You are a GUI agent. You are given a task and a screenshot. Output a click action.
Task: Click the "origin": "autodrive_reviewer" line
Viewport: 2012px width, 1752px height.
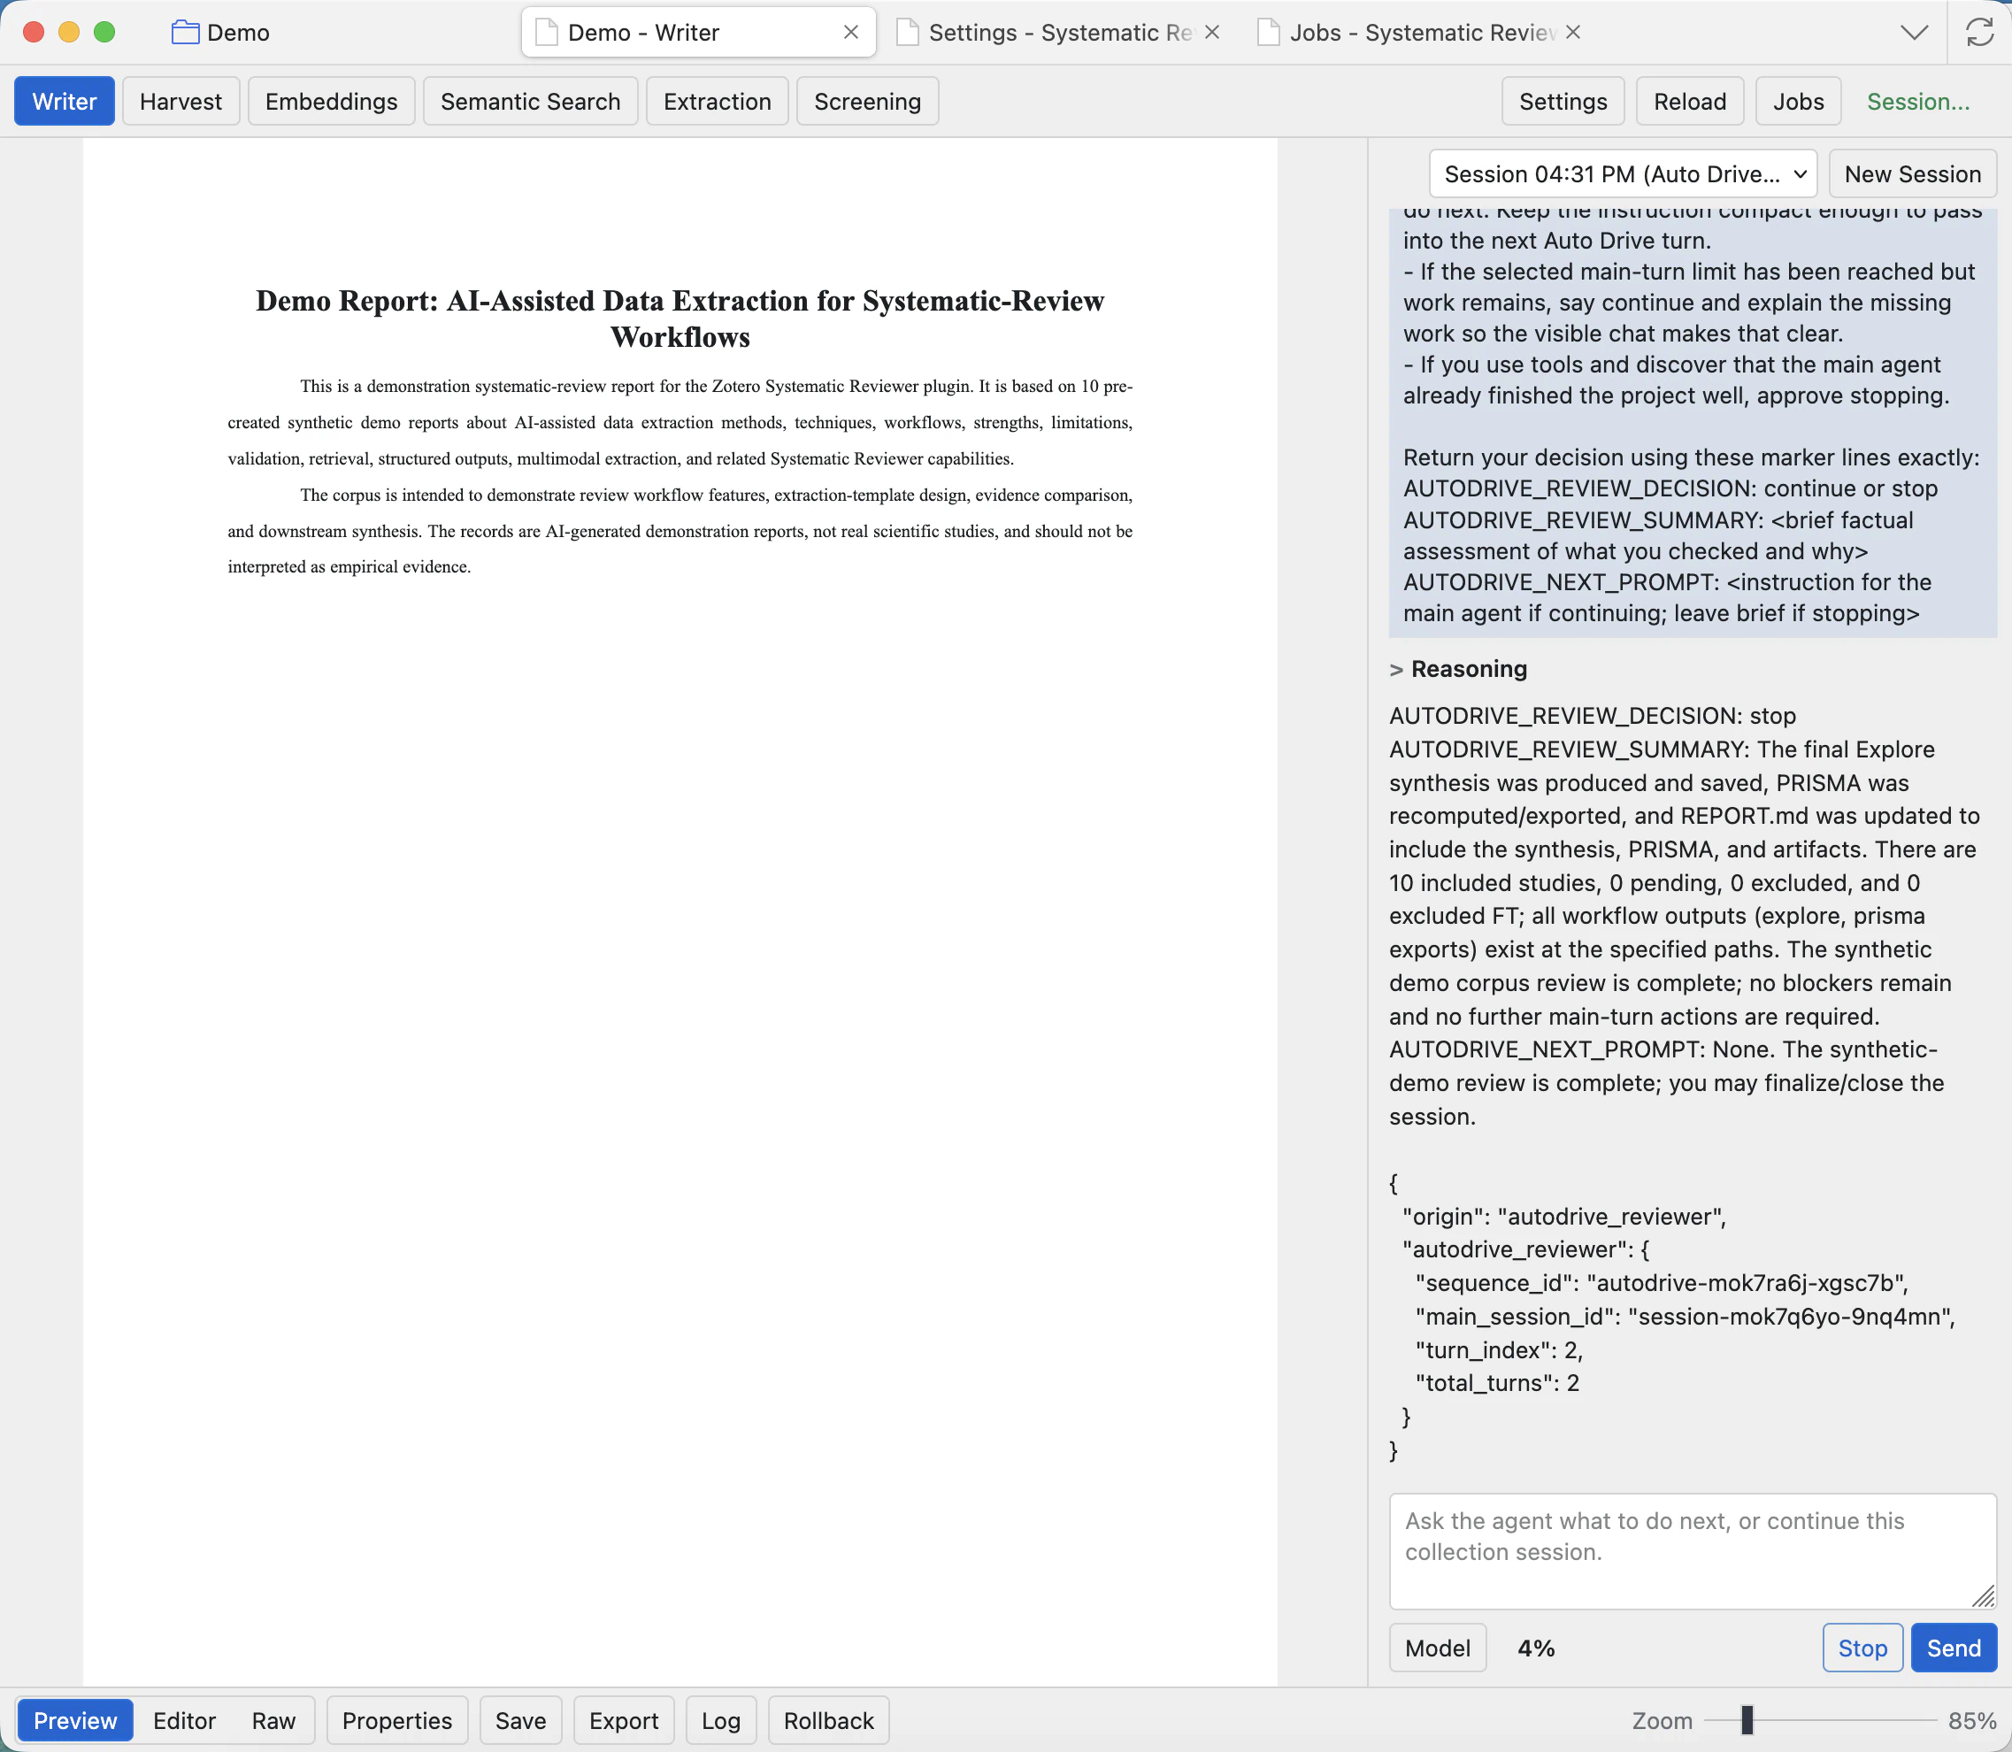pyautogui.click(x=1563, y=1217)
